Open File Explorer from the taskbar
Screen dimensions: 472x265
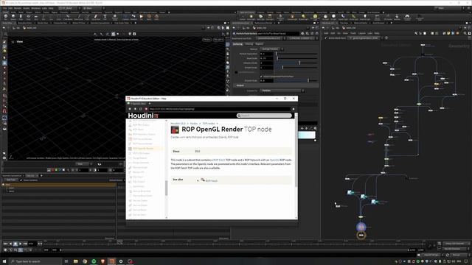pyautogui.click(x=75, y=261)
